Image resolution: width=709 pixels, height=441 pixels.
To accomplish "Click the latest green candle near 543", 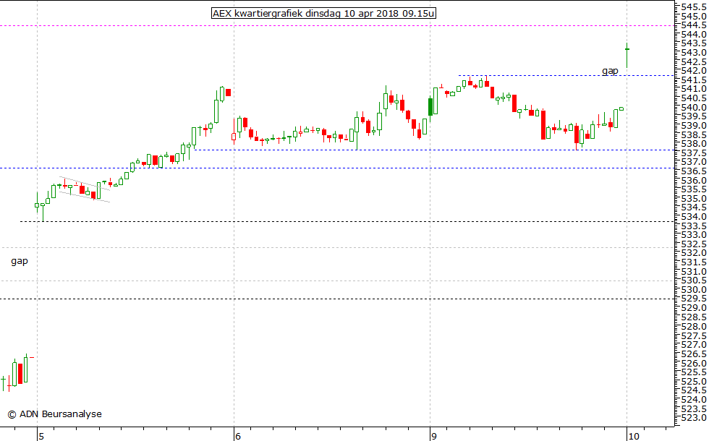I will (627, 56).
